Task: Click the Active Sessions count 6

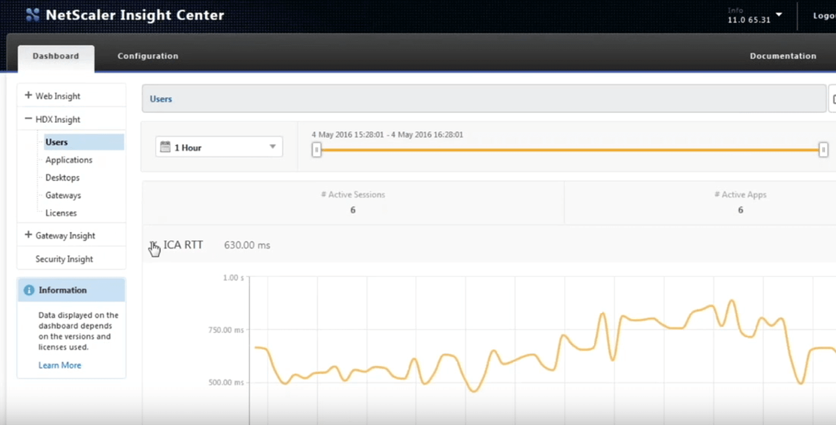Action: tap(353, 210)
